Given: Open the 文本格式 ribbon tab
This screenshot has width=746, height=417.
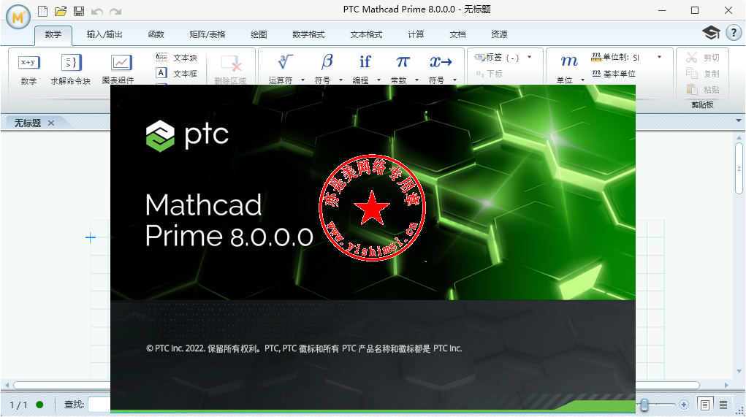Looking at the screenshot, I should coord(366,34).
